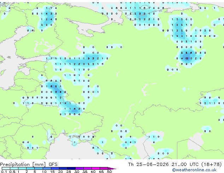Click the '50' label under the legend

[x=109, y=172]
